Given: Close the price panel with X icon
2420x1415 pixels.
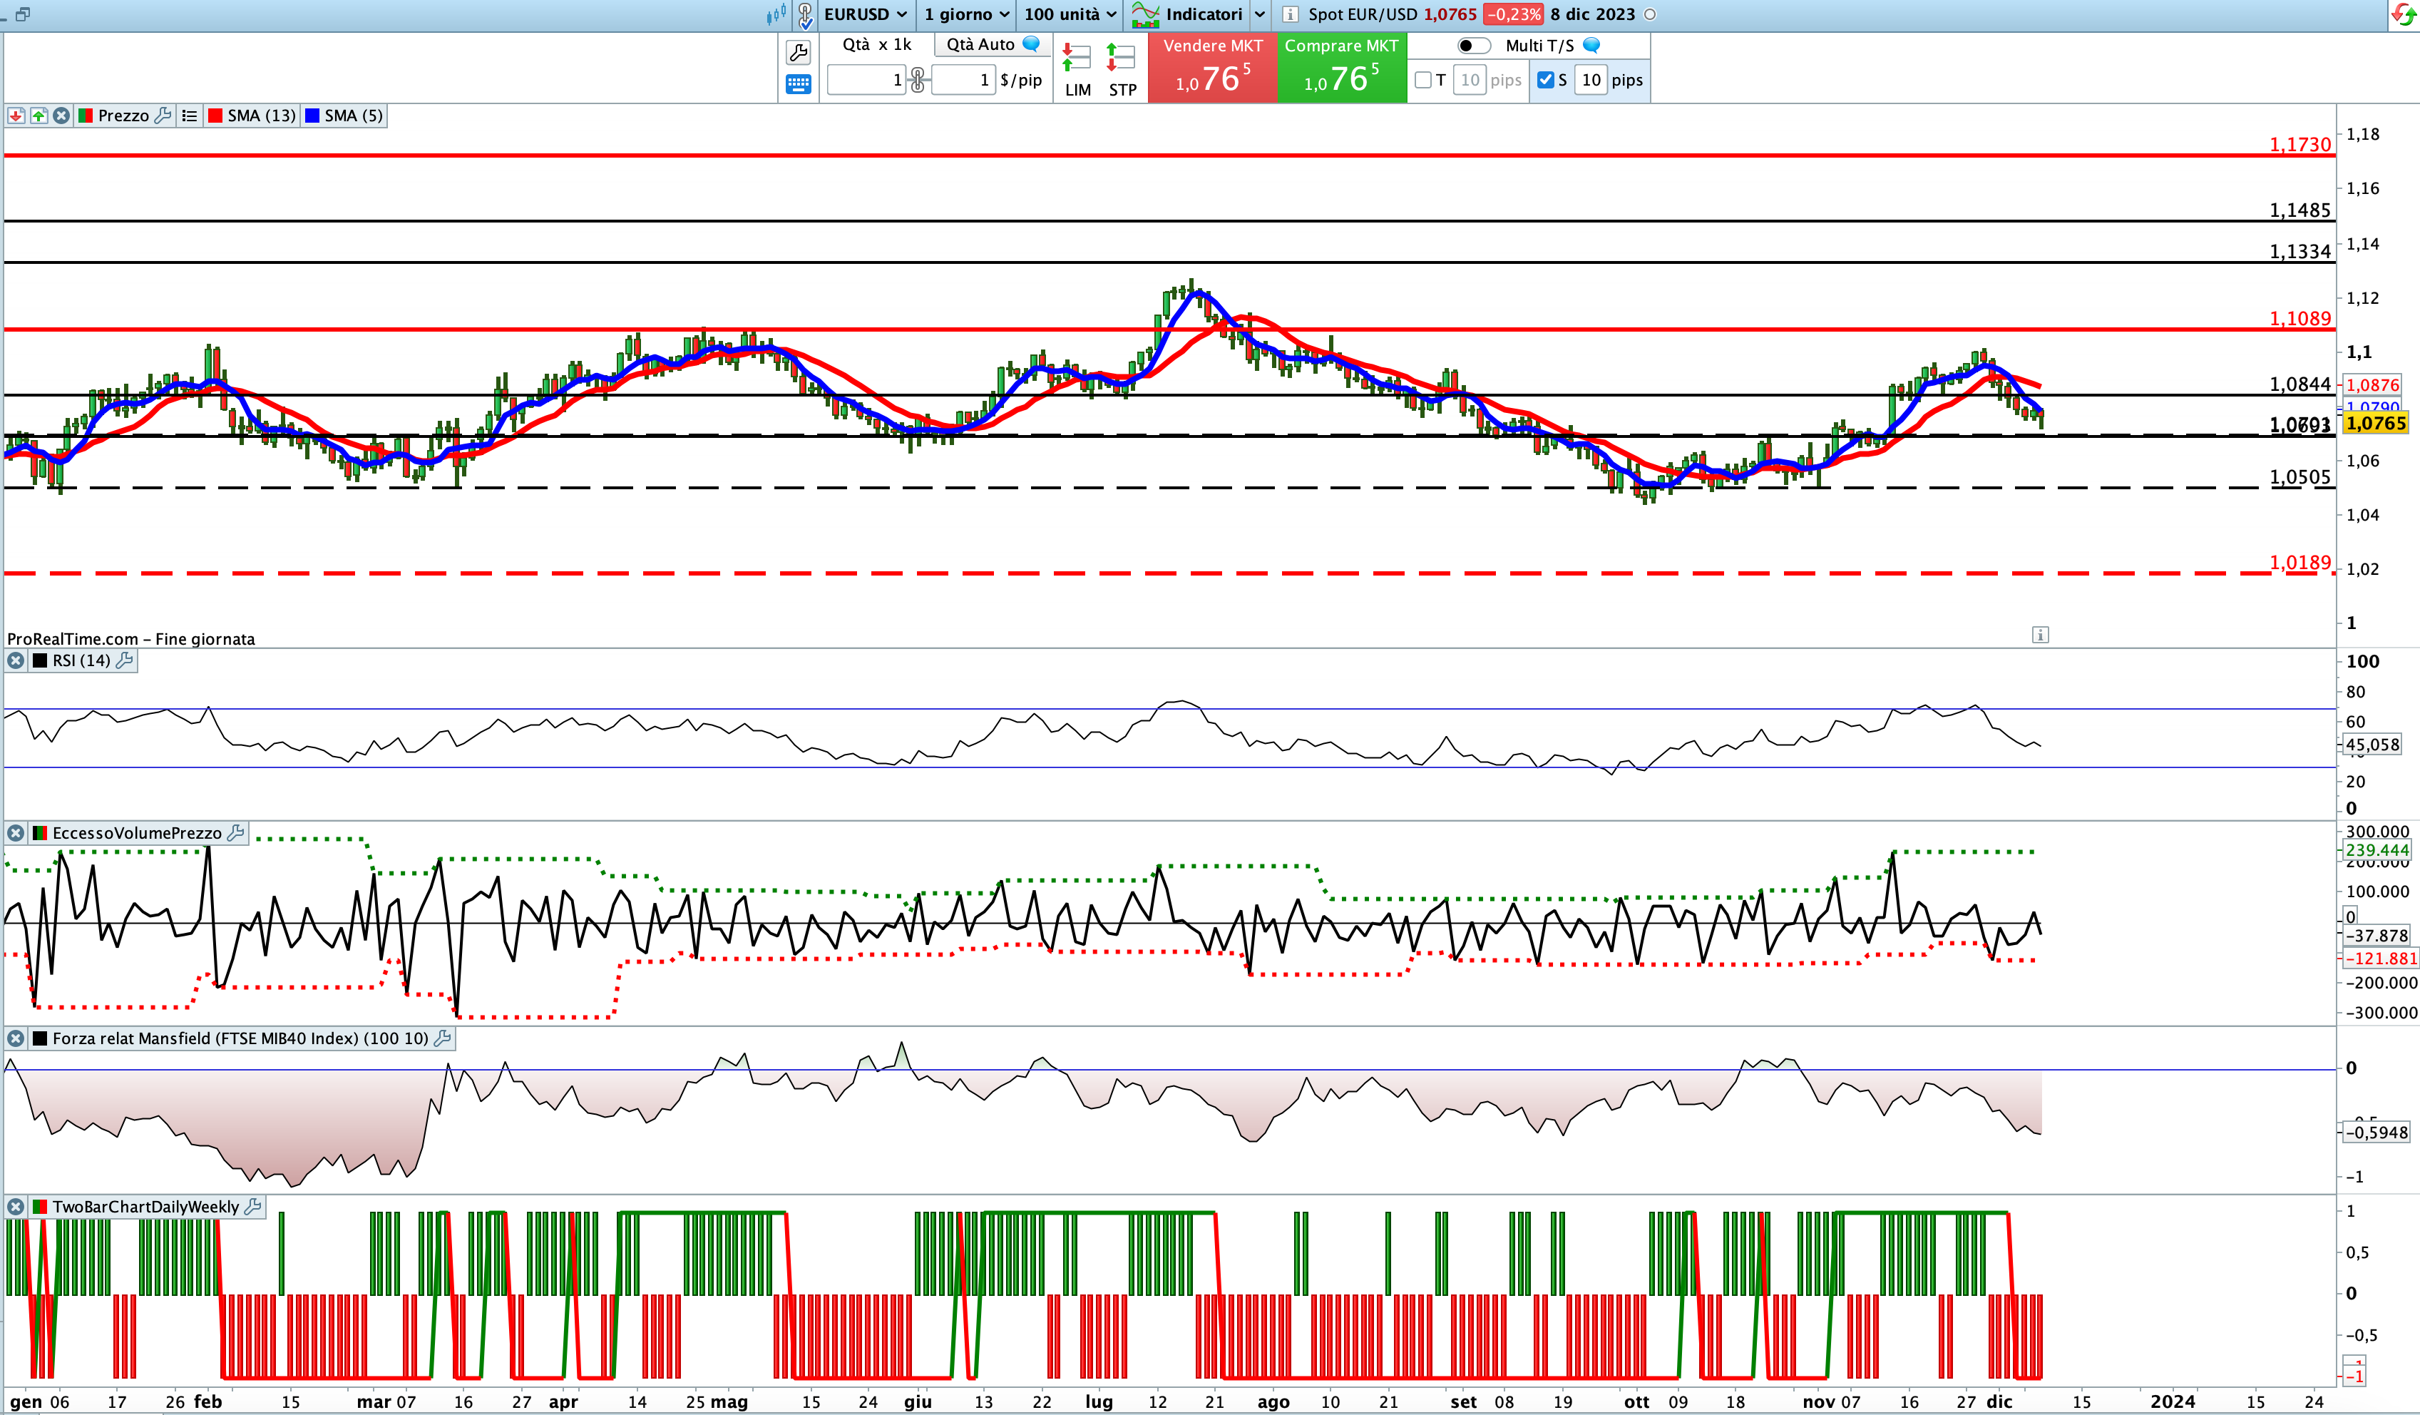Looking at the screenshot, I should (x=61, y=116).
